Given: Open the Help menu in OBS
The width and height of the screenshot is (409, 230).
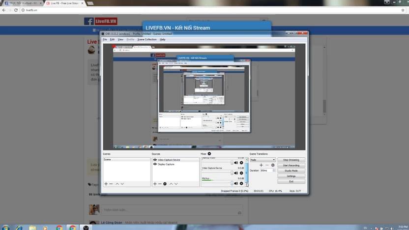Looking at the screenshot, I should click(x=163, y=40).
